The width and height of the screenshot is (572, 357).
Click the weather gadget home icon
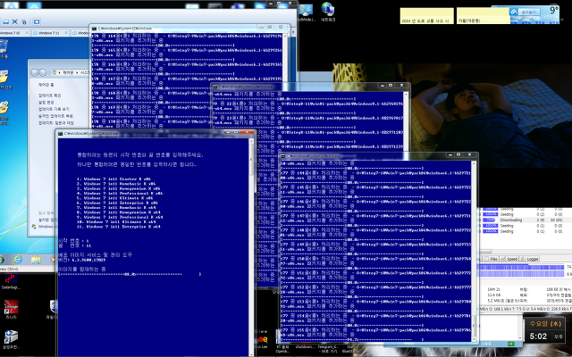[514, 12]
